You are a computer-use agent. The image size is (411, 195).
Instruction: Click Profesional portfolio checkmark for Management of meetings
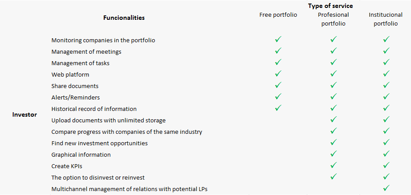[333, 51]
